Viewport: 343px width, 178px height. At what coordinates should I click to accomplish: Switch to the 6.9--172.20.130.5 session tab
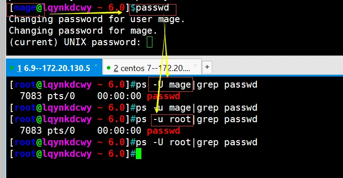tap(54, 68)
